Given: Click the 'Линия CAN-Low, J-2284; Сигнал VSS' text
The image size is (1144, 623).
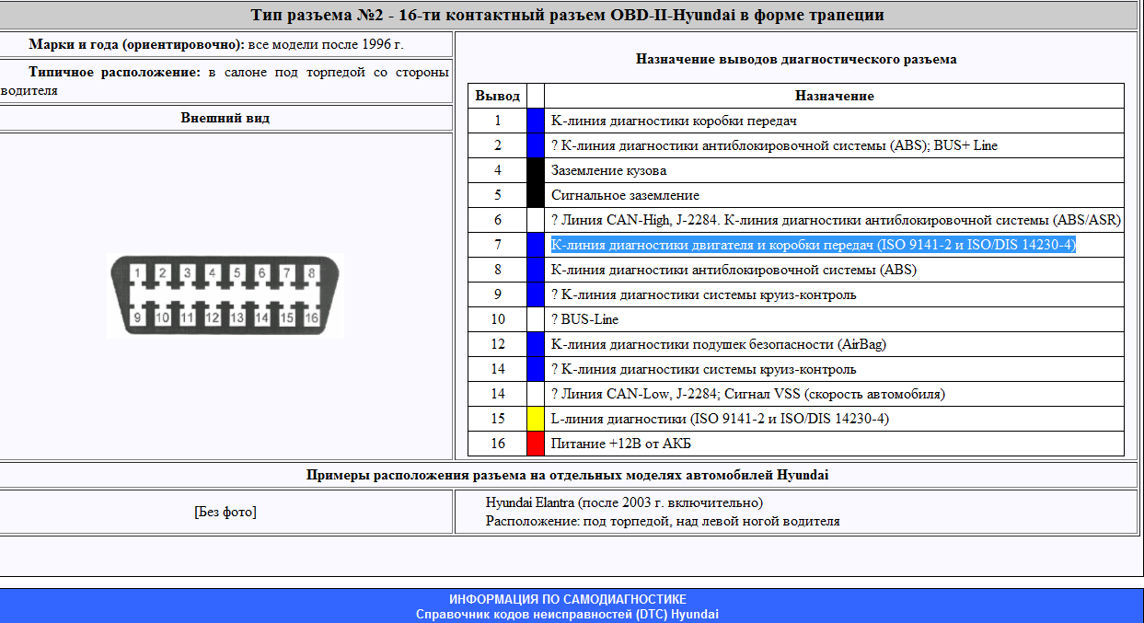Looking at the screenshot, I should click(748, 394).
